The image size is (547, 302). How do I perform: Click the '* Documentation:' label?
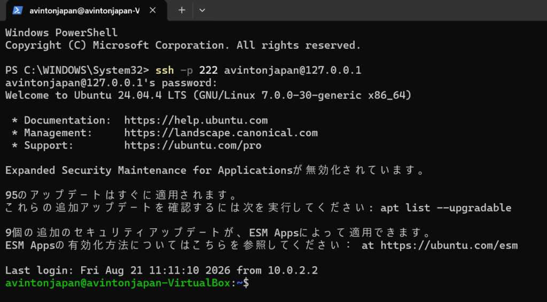tap(61, 120)
